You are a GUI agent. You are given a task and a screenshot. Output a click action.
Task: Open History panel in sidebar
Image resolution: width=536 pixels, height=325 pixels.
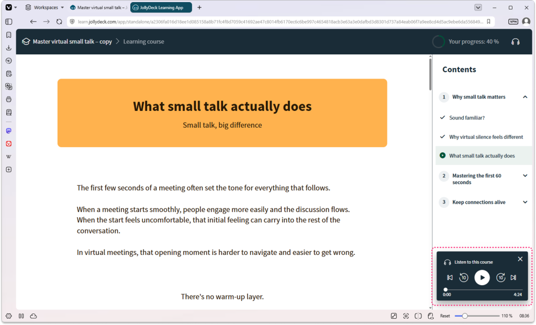point(9,61)
